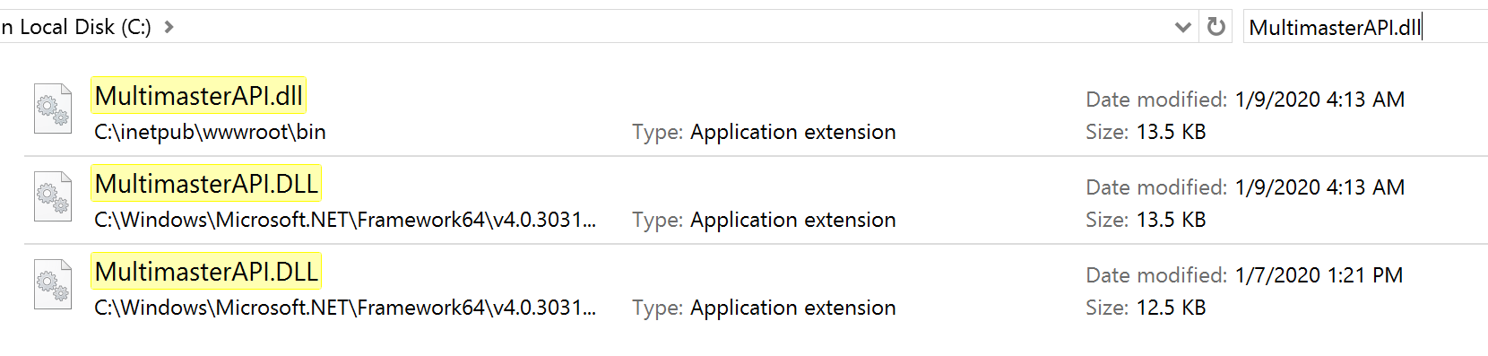Click the third result's Application extension type
The height and width of the screenshot is (356, 1488).
(x=764, y=308)
